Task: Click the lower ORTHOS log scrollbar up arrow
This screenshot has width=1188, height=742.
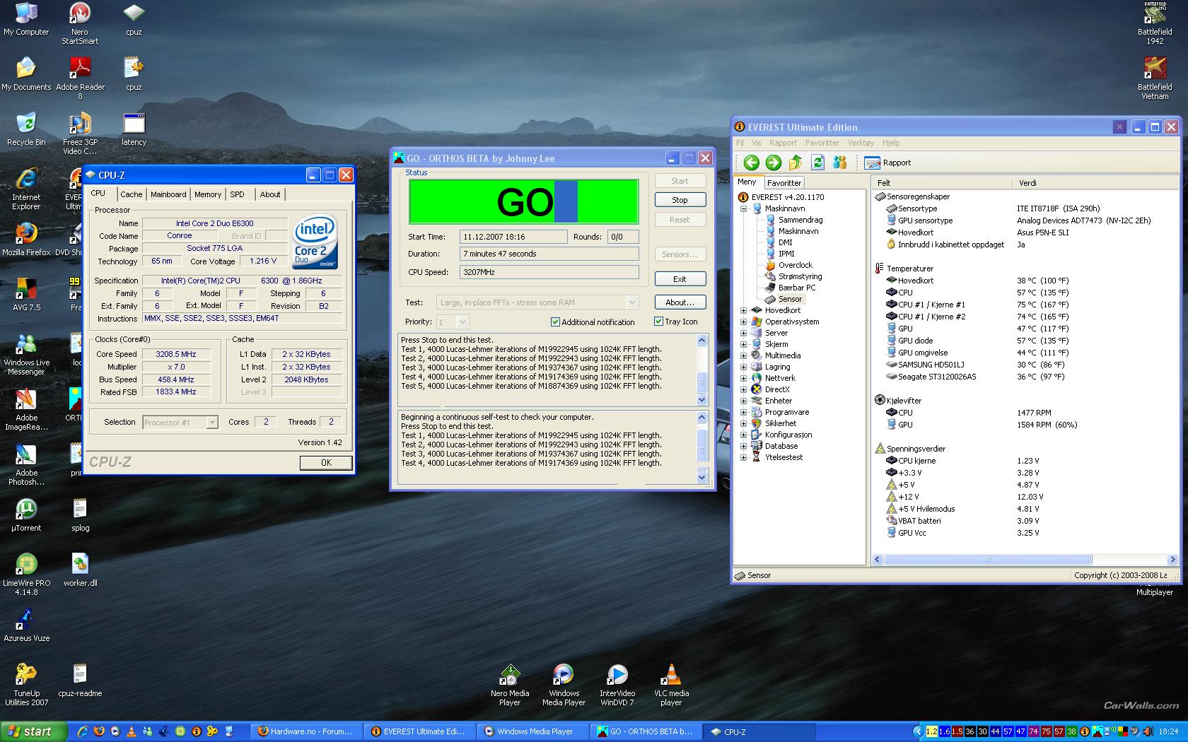Action: tap(701, 418)
